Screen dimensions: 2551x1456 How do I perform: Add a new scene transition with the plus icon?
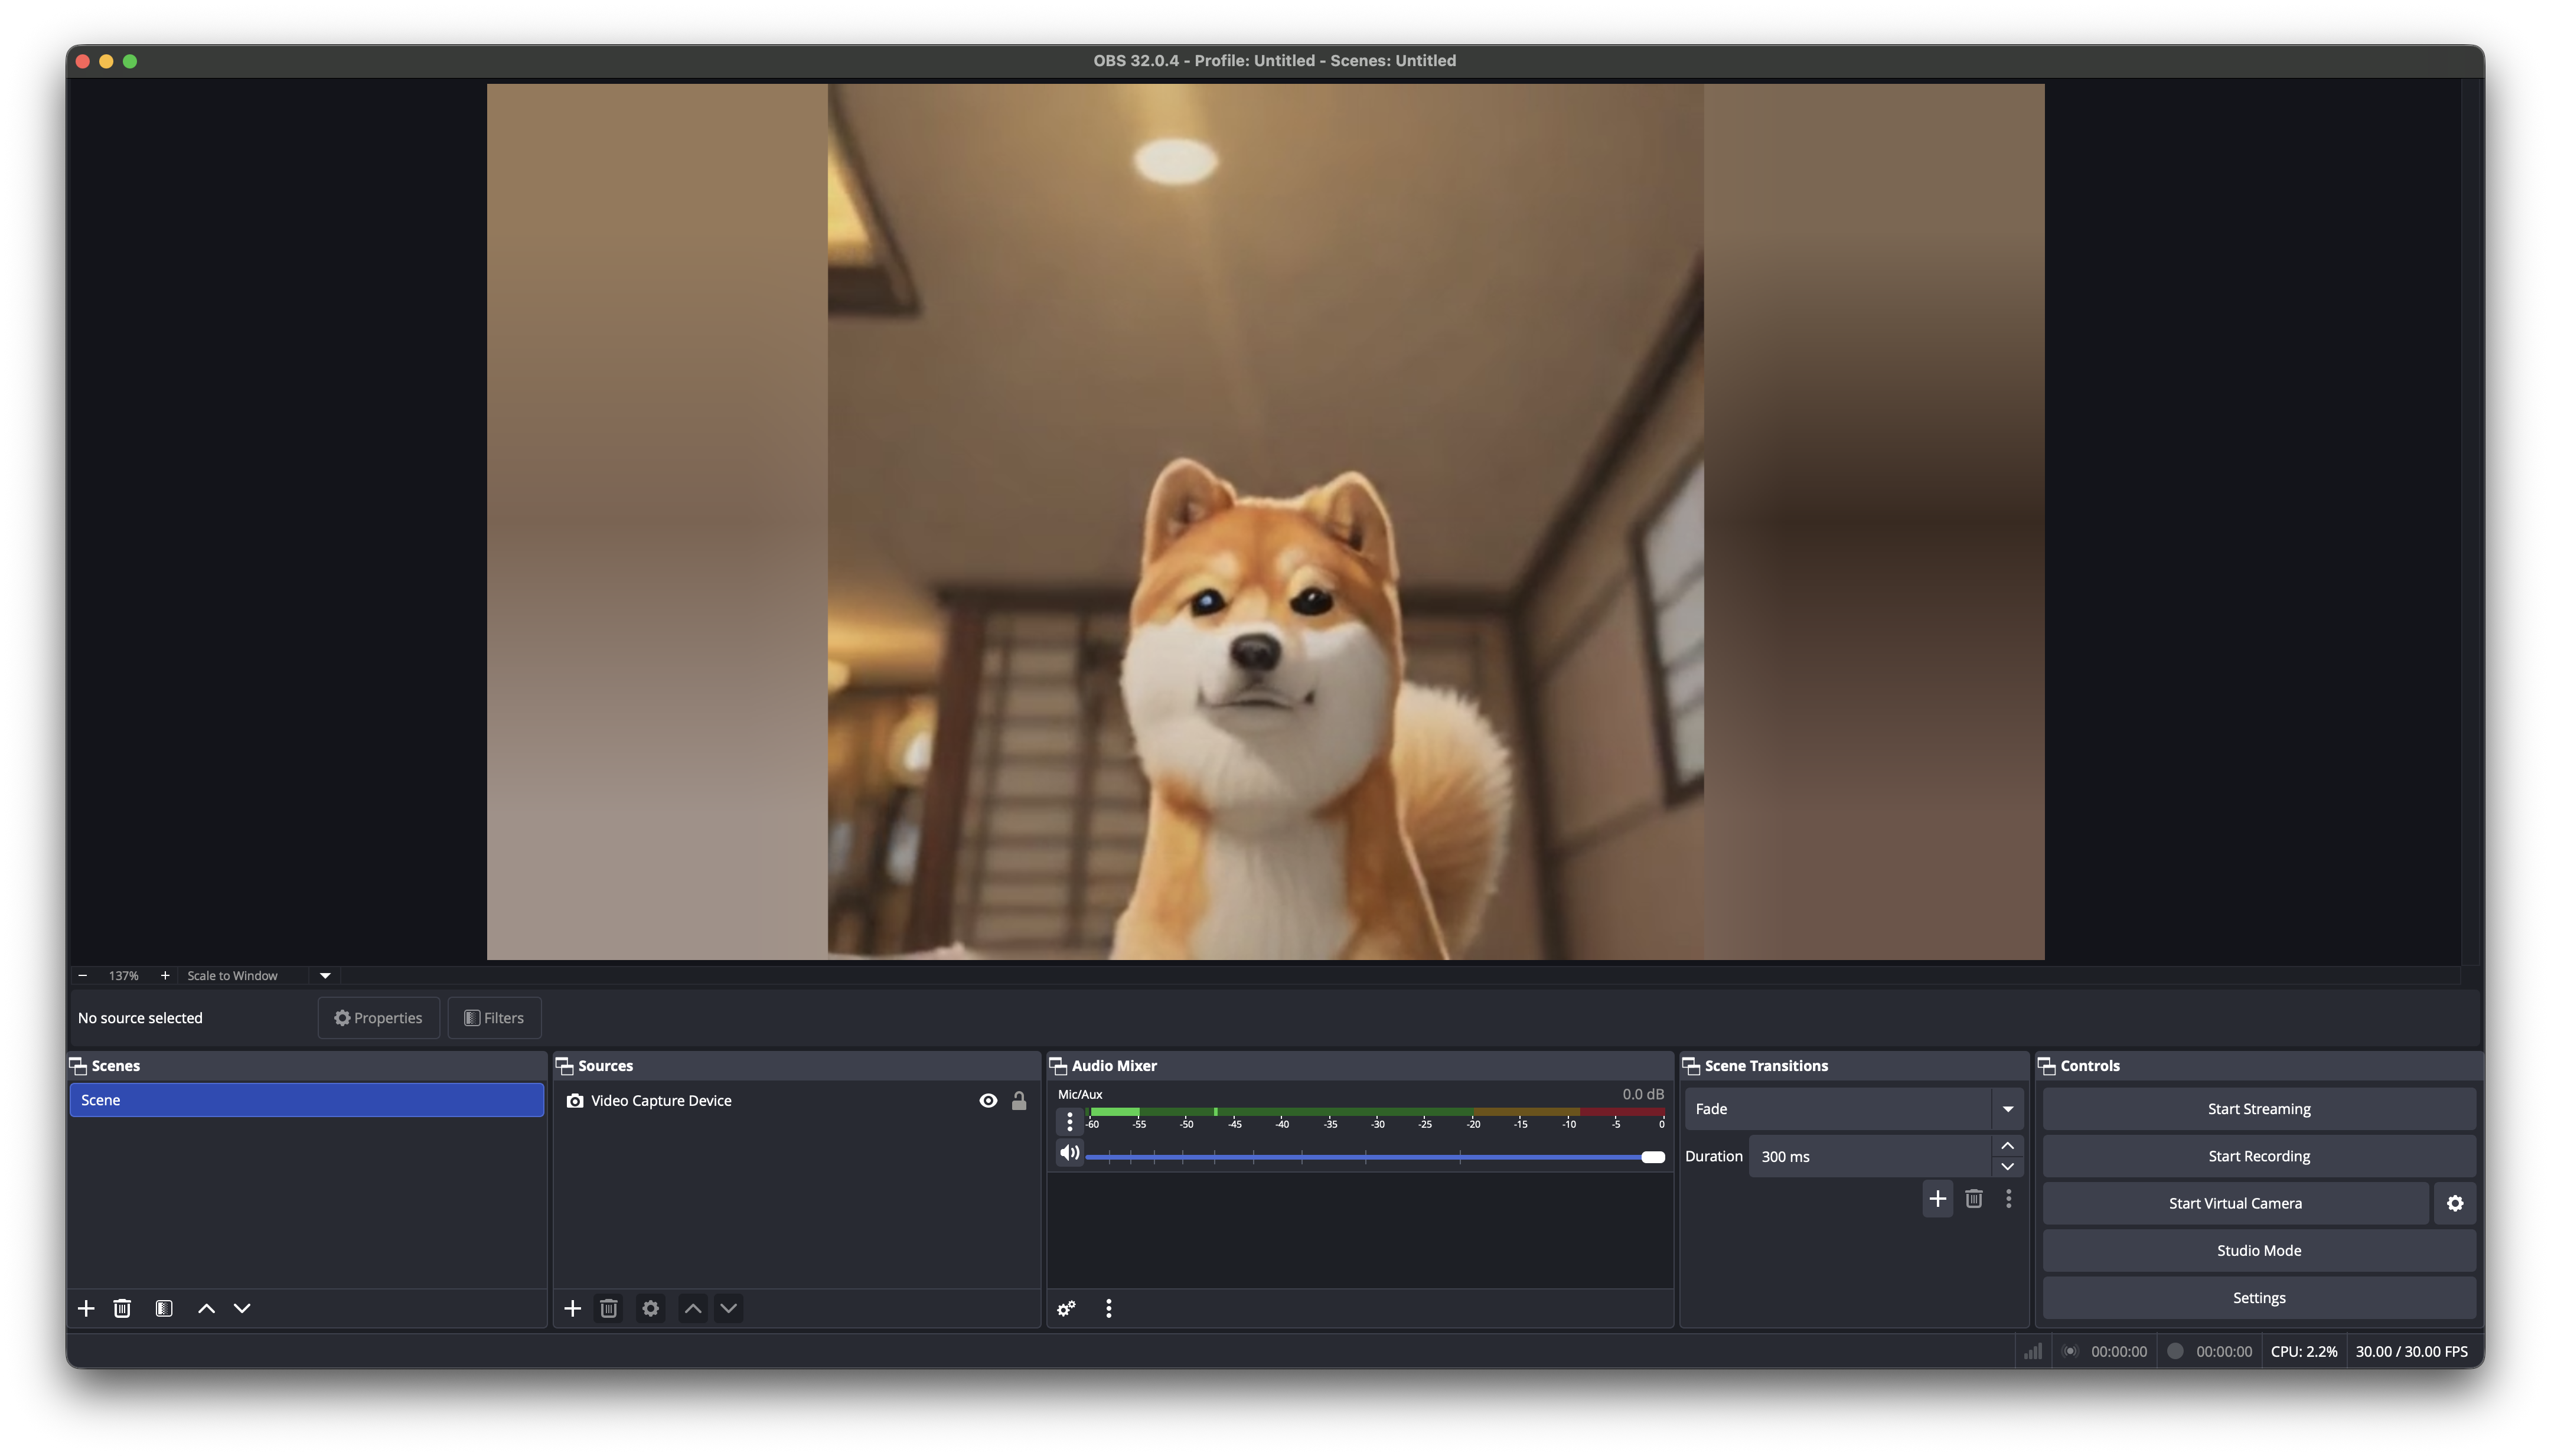(x=1937, y=1198)
